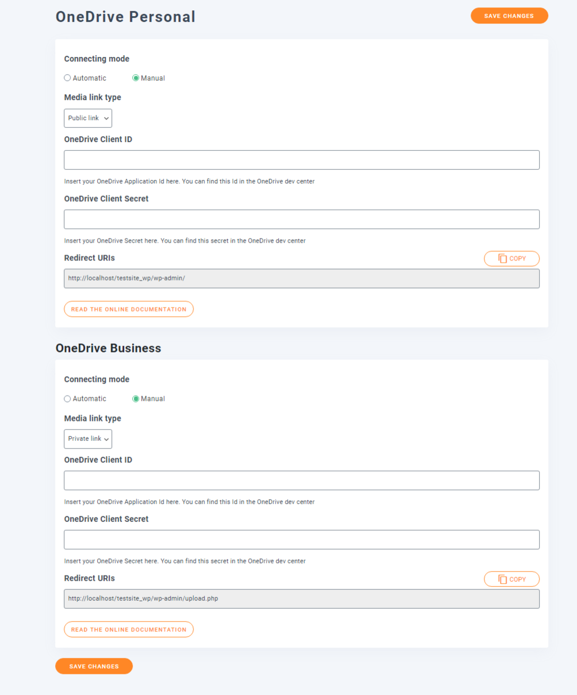This screenshot has width=577, height=695.
Task: Click copy icon for Business Redirect URIs
Action: click(502, 579)
